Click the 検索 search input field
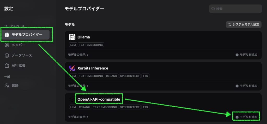 tap(237, 9)
